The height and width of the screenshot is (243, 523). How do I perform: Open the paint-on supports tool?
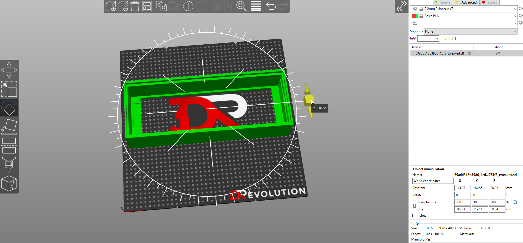coord(9,164)
